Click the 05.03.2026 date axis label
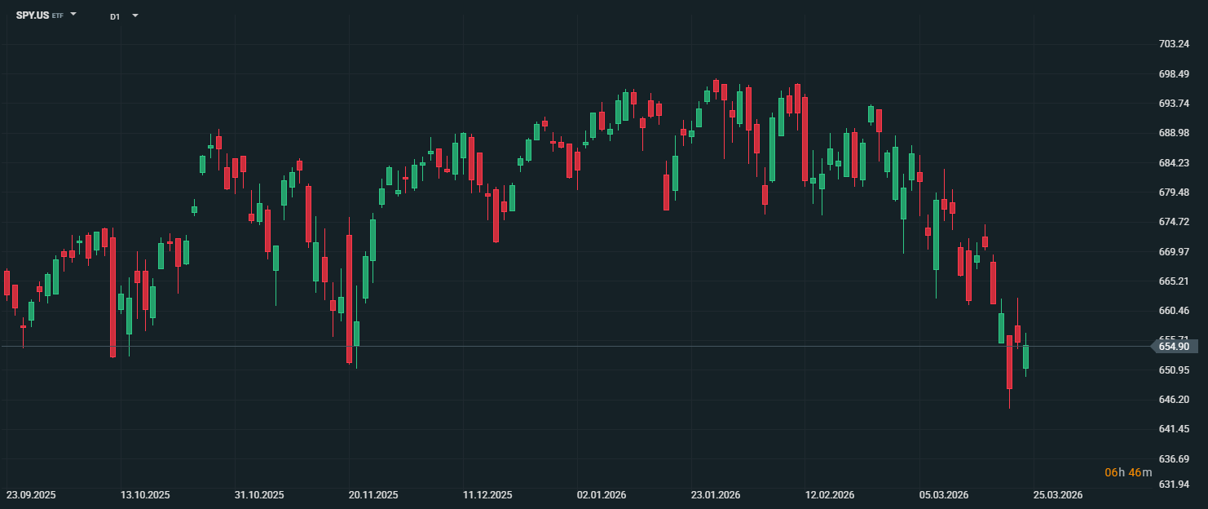The width and height of the screenshot is (1208, 509). click(944, 495)
